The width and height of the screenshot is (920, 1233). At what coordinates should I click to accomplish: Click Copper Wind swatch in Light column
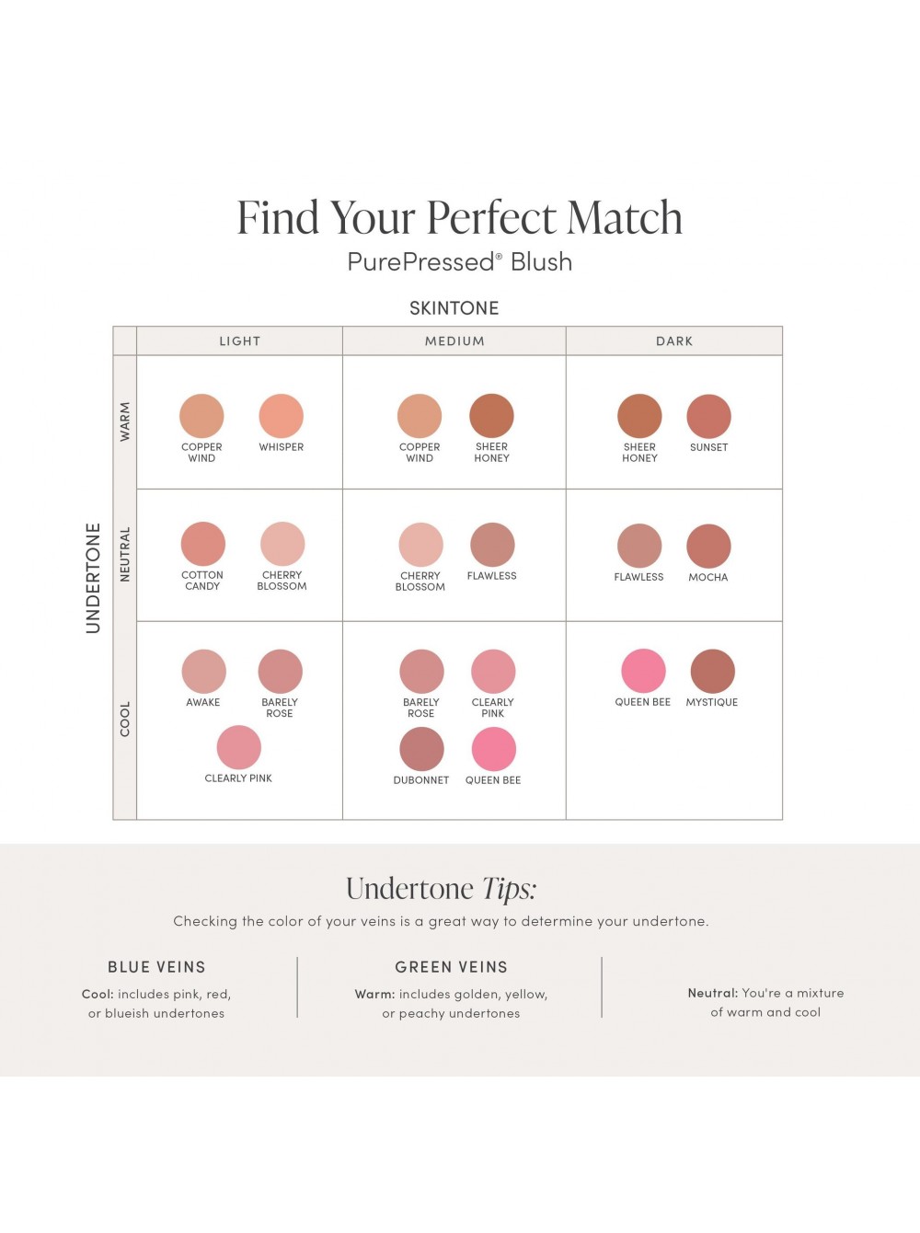click(x=201, y=416)
